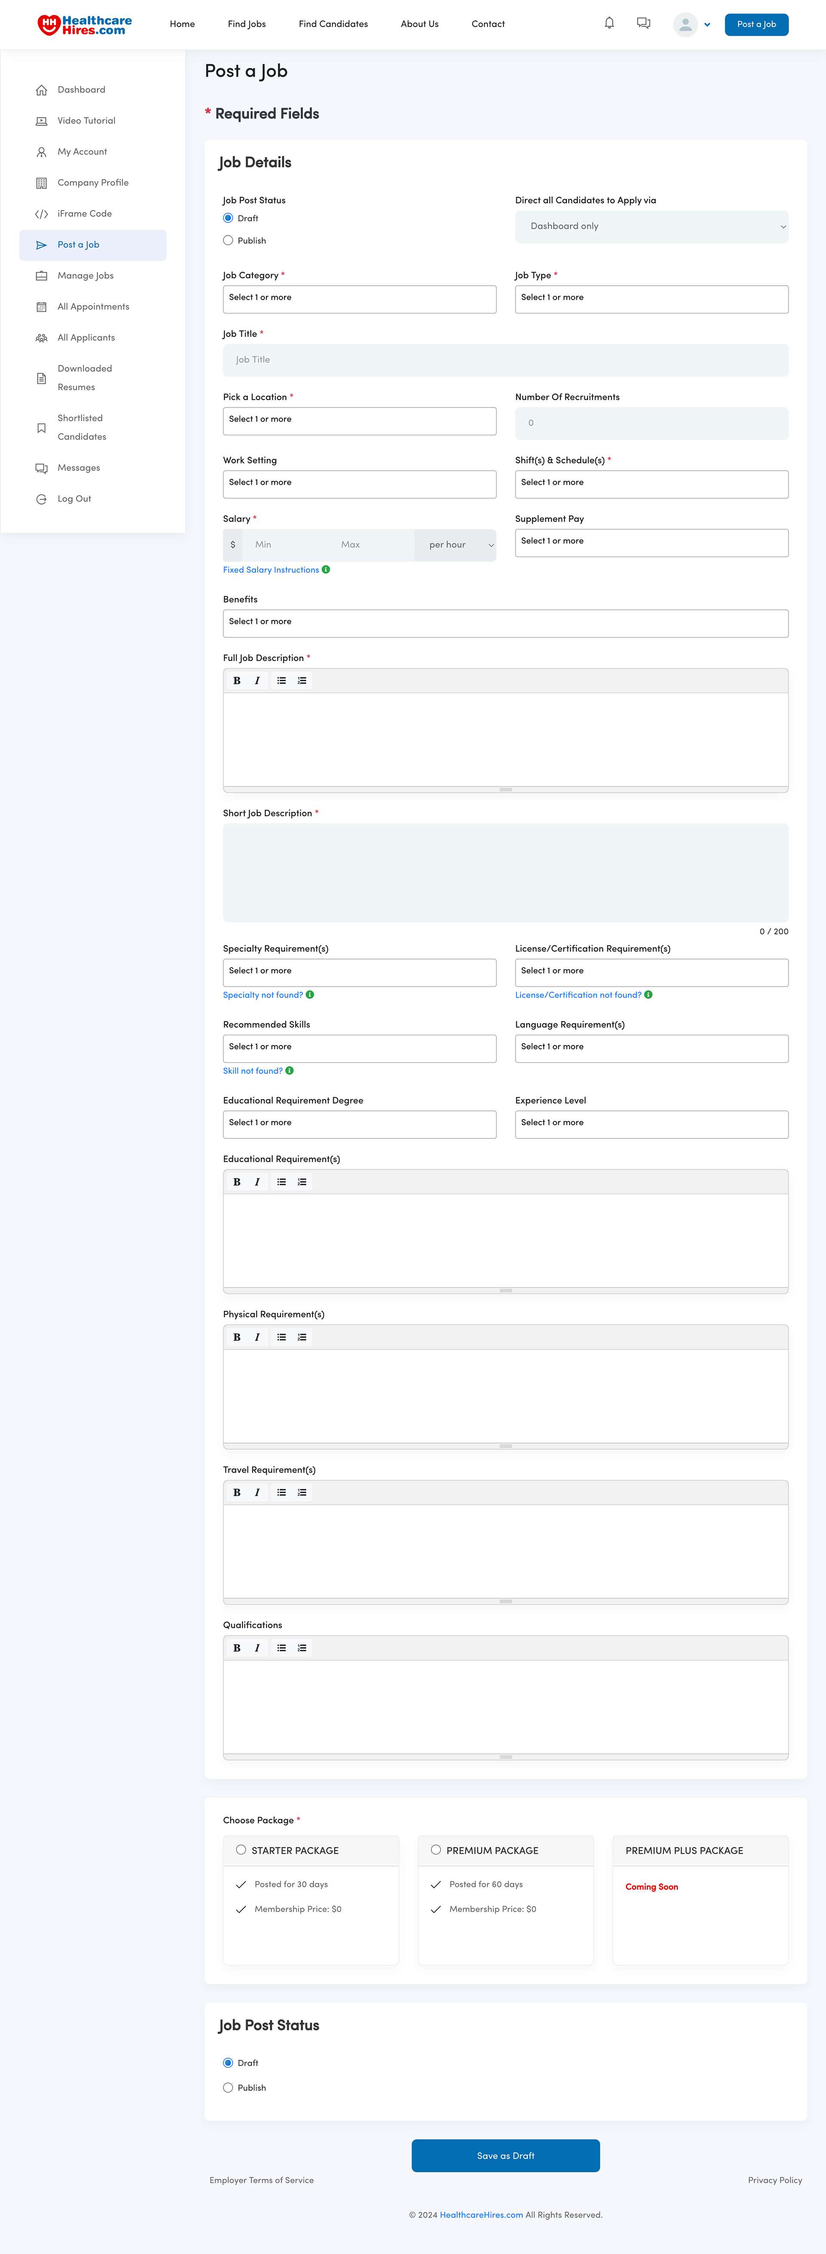Click HealthcareHires.com footer link
This screenshot has height=2254, width=826.
[x=481, y=2216]
